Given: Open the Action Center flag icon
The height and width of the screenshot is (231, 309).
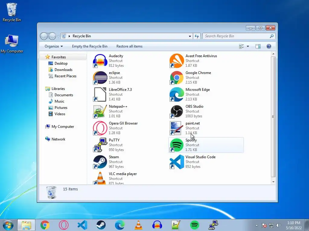Looking at the screenshot, I should [264, 225].
